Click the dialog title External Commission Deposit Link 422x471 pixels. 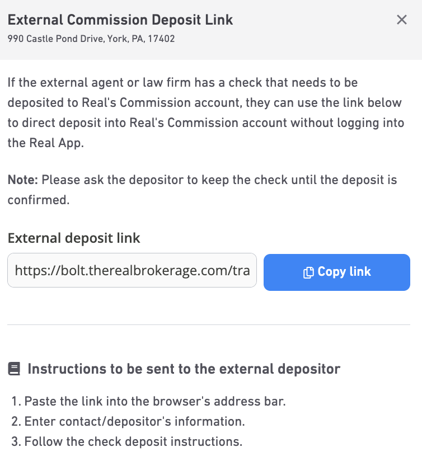120,20
